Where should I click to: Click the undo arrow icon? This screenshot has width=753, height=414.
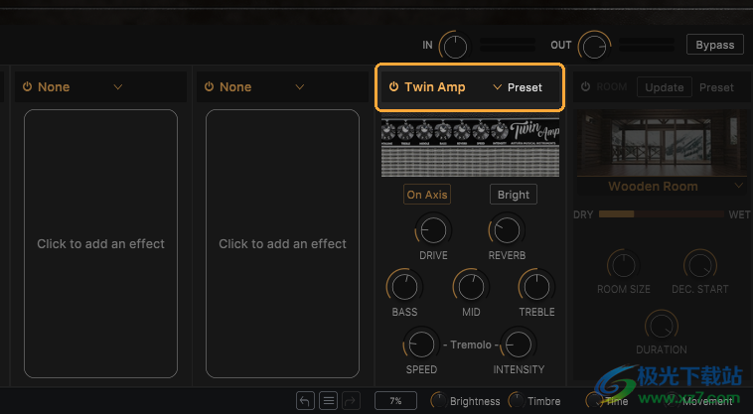click(305, 400)
